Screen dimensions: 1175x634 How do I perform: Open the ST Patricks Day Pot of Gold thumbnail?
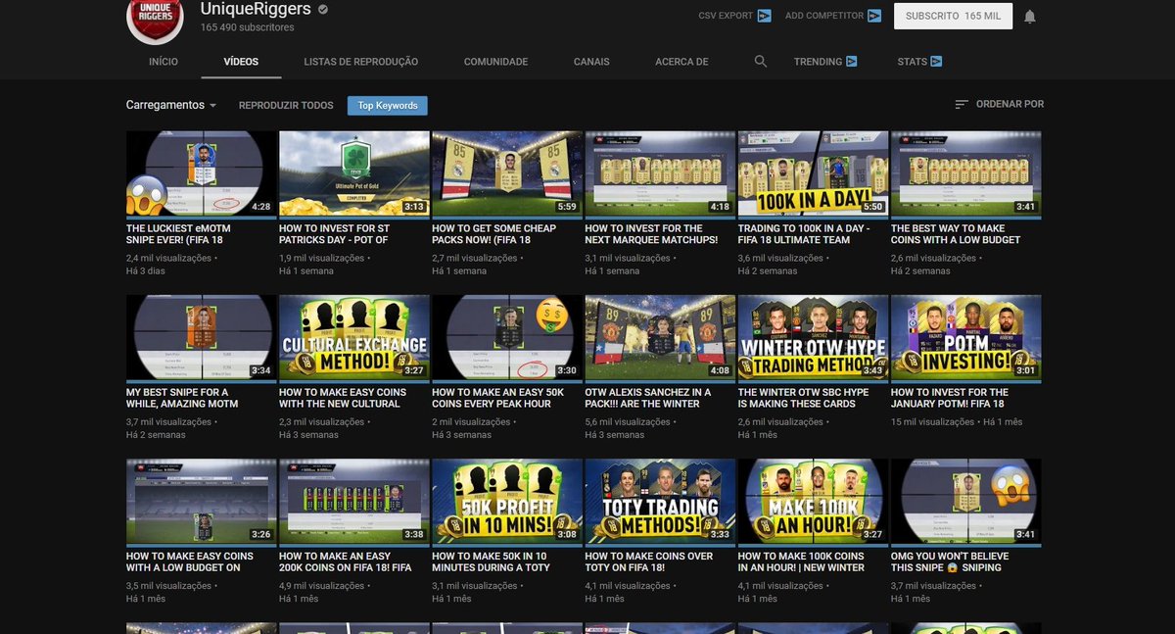click(354, 173)
